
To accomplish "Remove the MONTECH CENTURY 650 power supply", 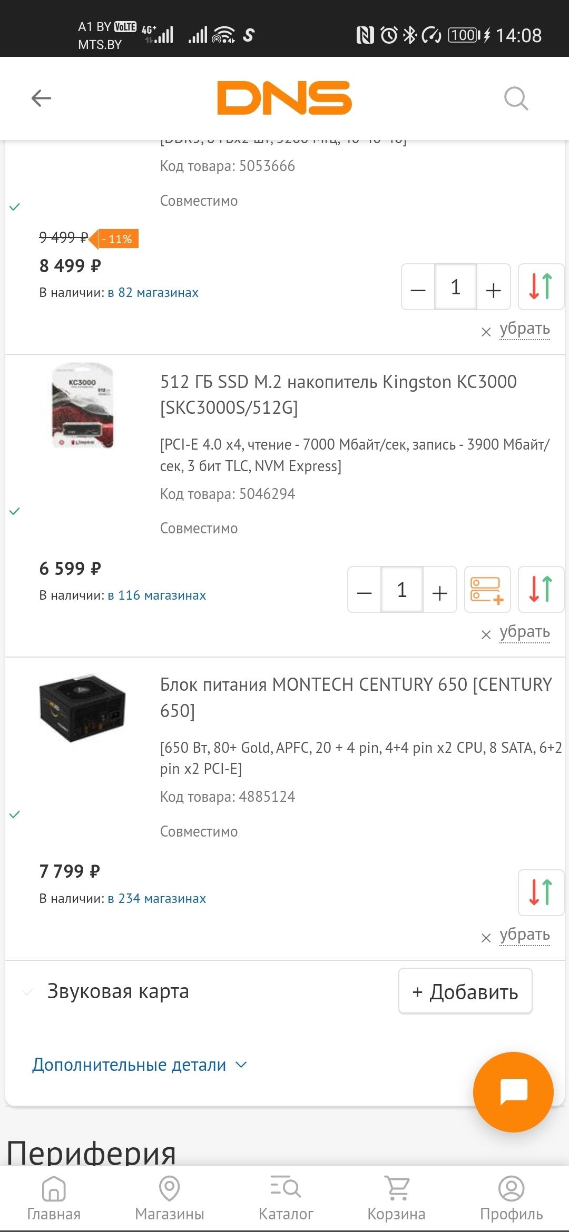I will pos(524,935).
